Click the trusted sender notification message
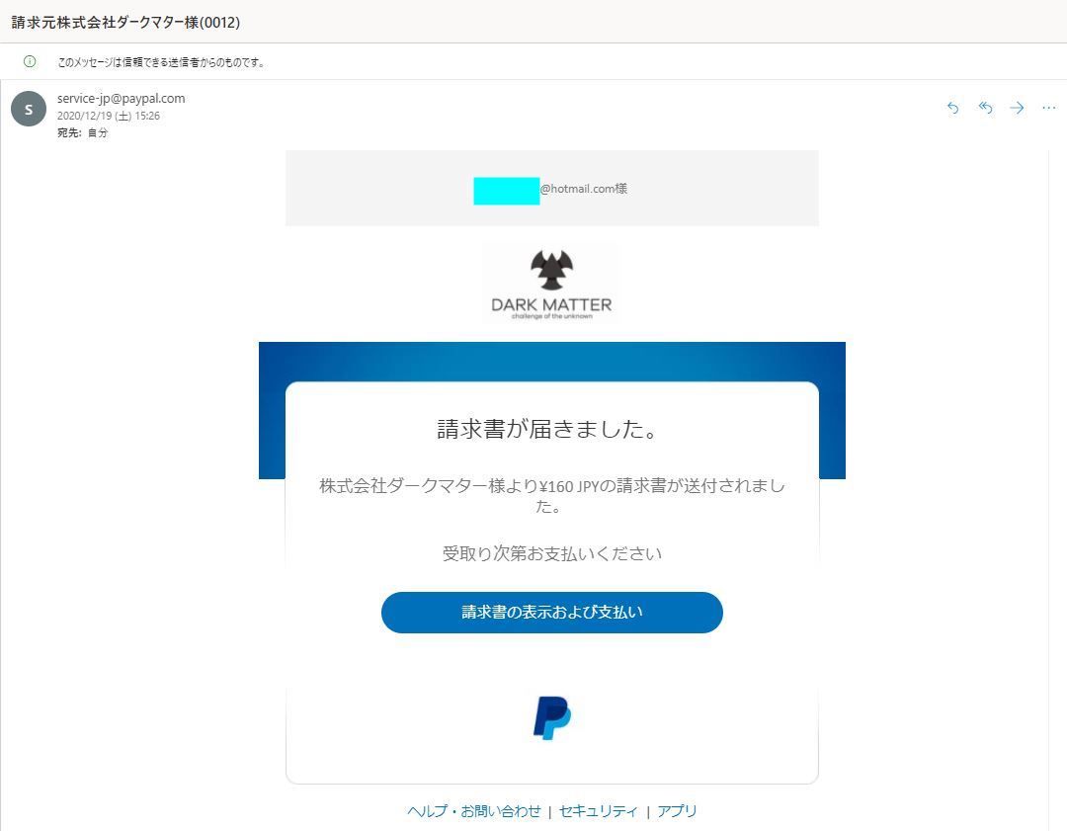Screen dimensions: 1067x831 pos(160,62)
